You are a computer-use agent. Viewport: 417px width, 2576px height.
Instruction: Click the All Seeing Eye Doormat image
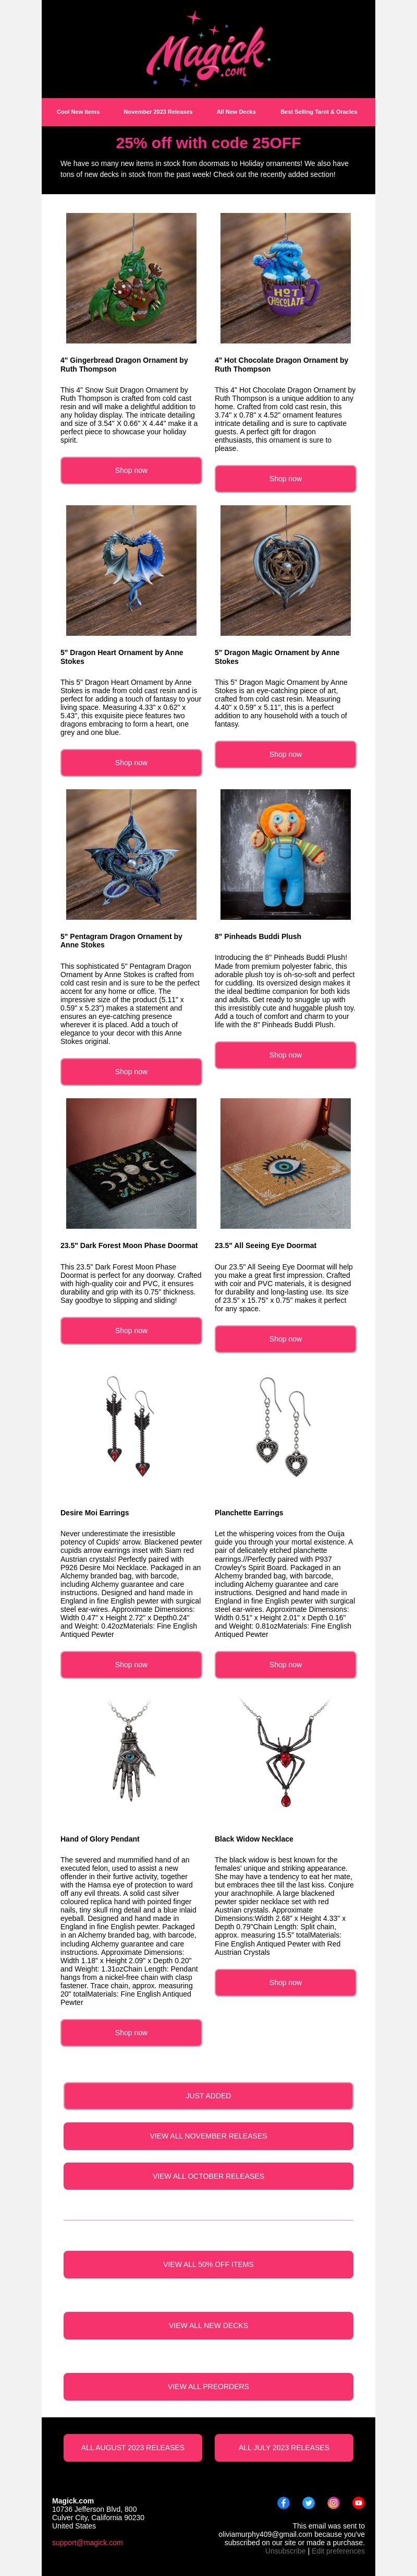285,1163
